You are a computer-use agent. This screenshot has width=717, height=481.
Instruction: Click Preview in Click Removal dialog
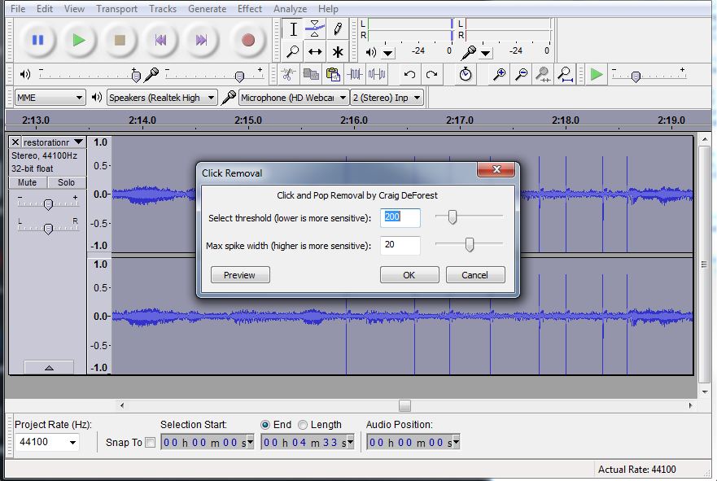pyautogui.click(x=240, y=275)
